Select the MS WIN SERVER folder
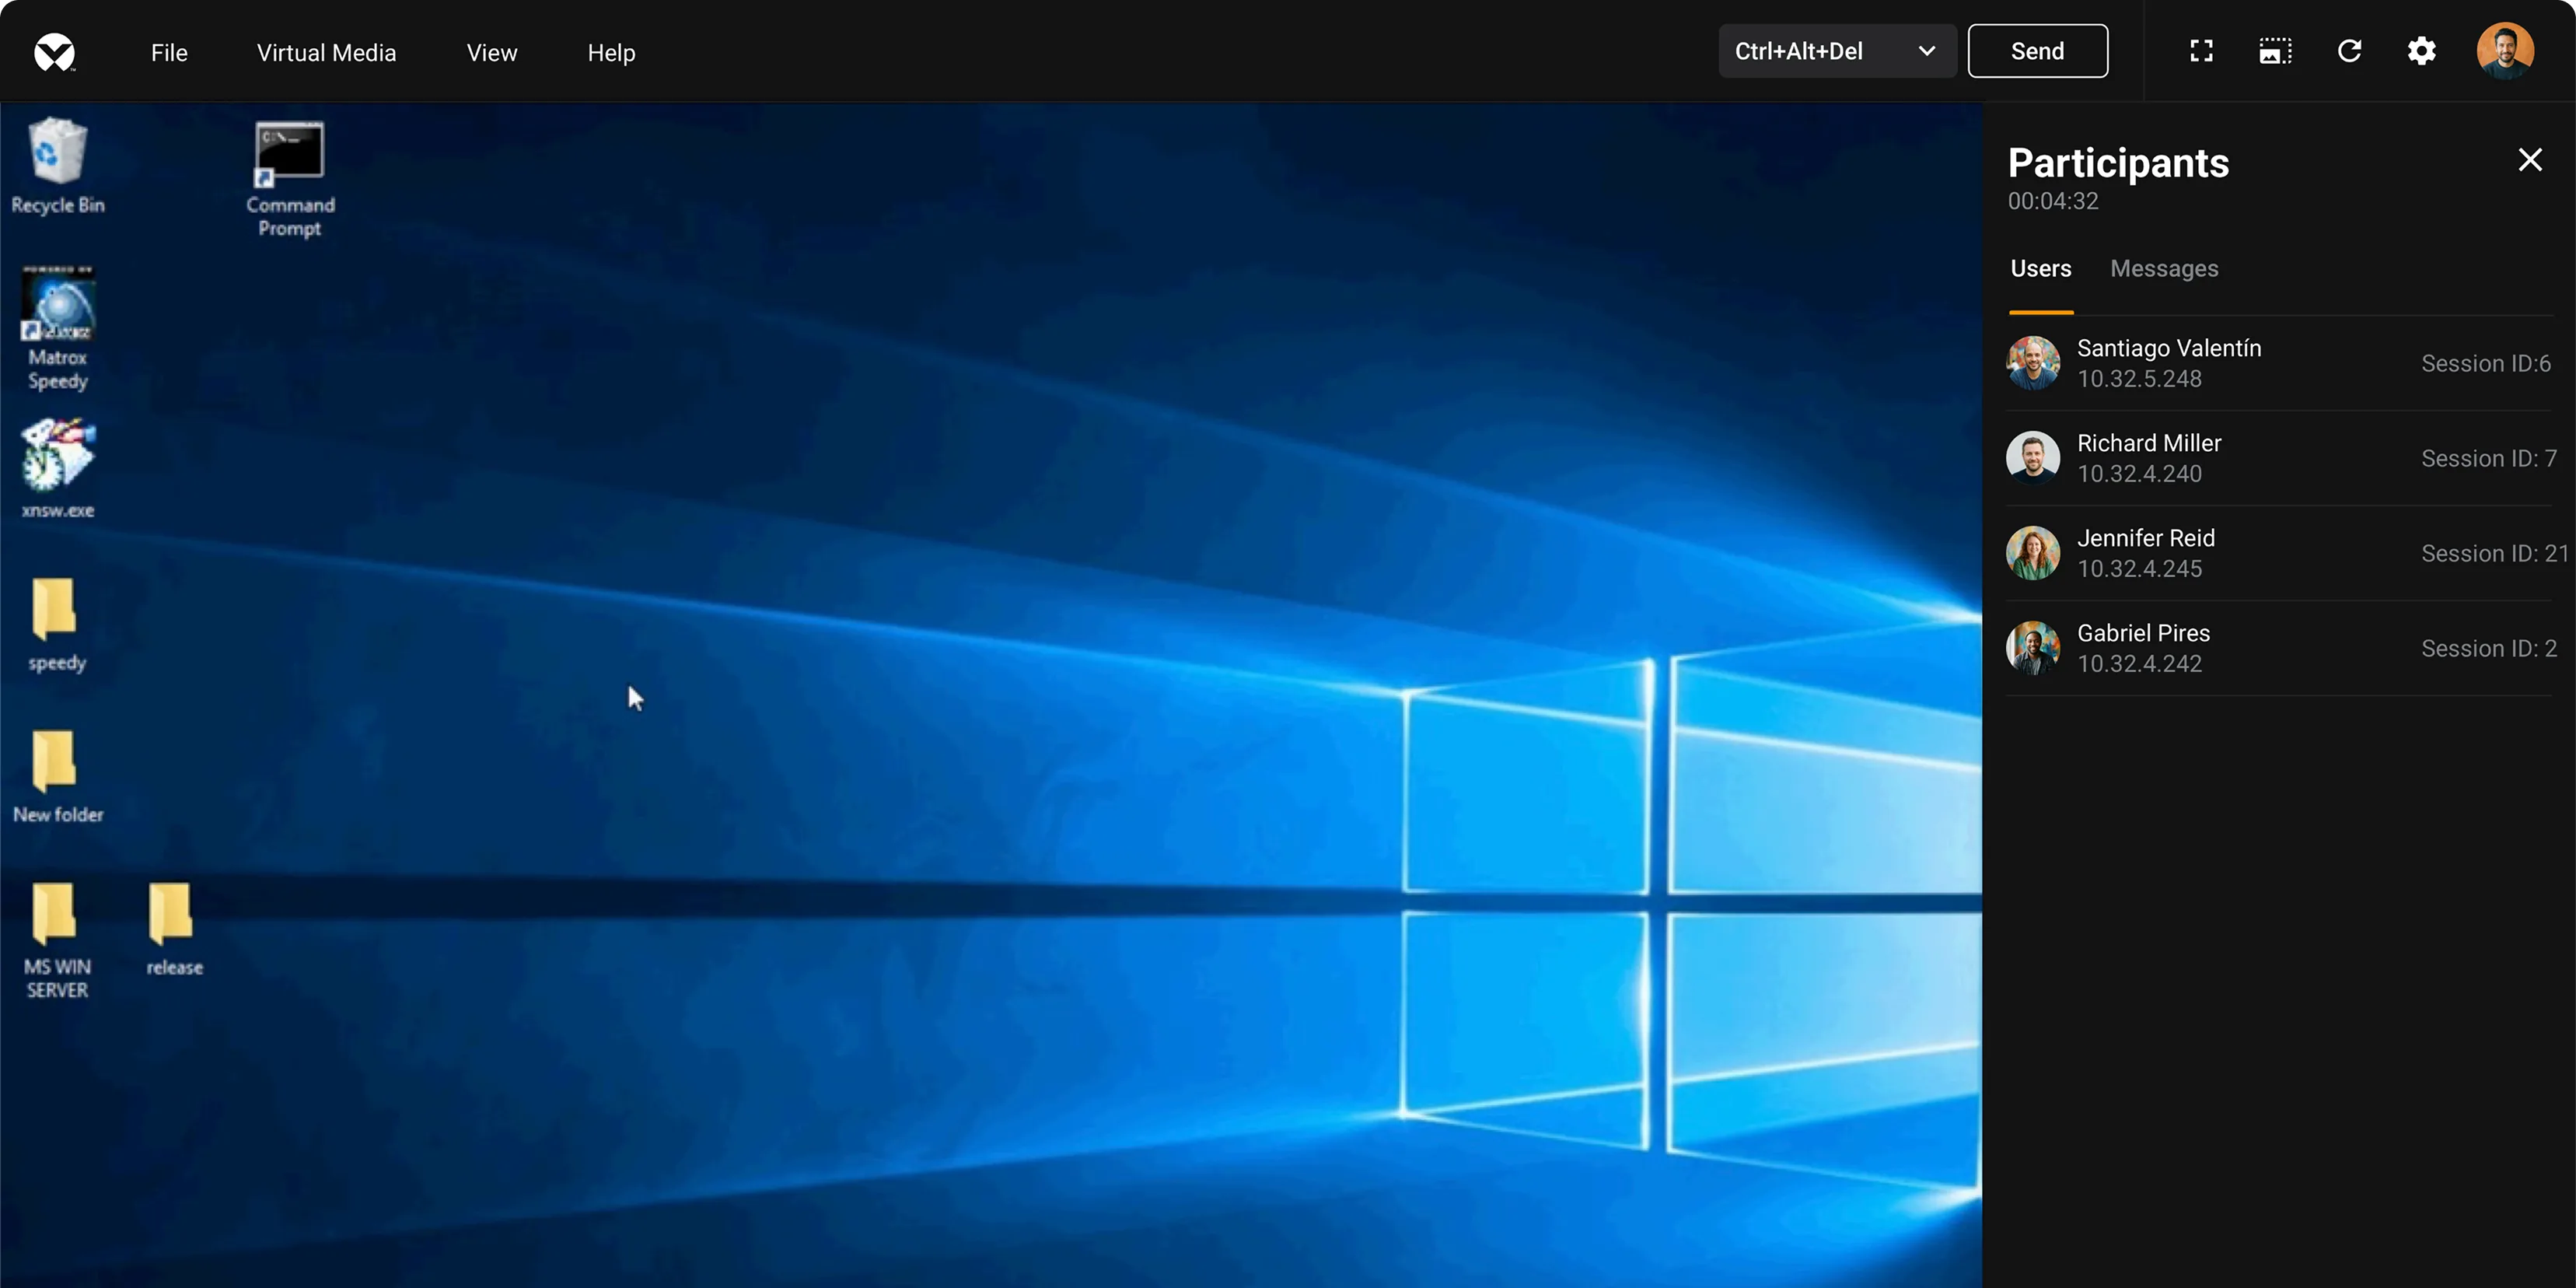Screen dimensions: 2576x1288 [57, 940]
